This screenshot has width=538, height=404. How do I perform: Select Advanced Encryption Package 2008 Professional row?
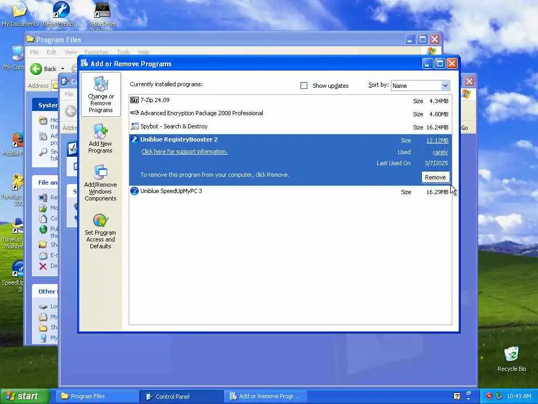click(290, 114)
